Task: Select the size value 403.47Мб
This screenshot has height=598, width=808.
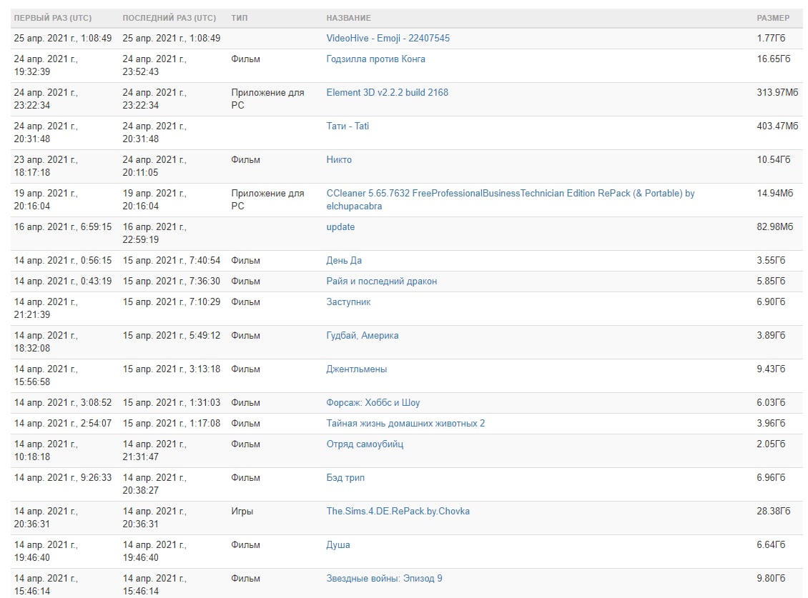Action: (777, 126)
